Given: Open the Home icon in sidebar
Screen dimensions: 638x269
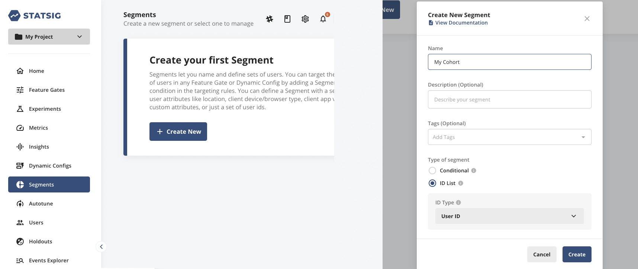Looking at the screenshot, I should [x=20, y=71].
